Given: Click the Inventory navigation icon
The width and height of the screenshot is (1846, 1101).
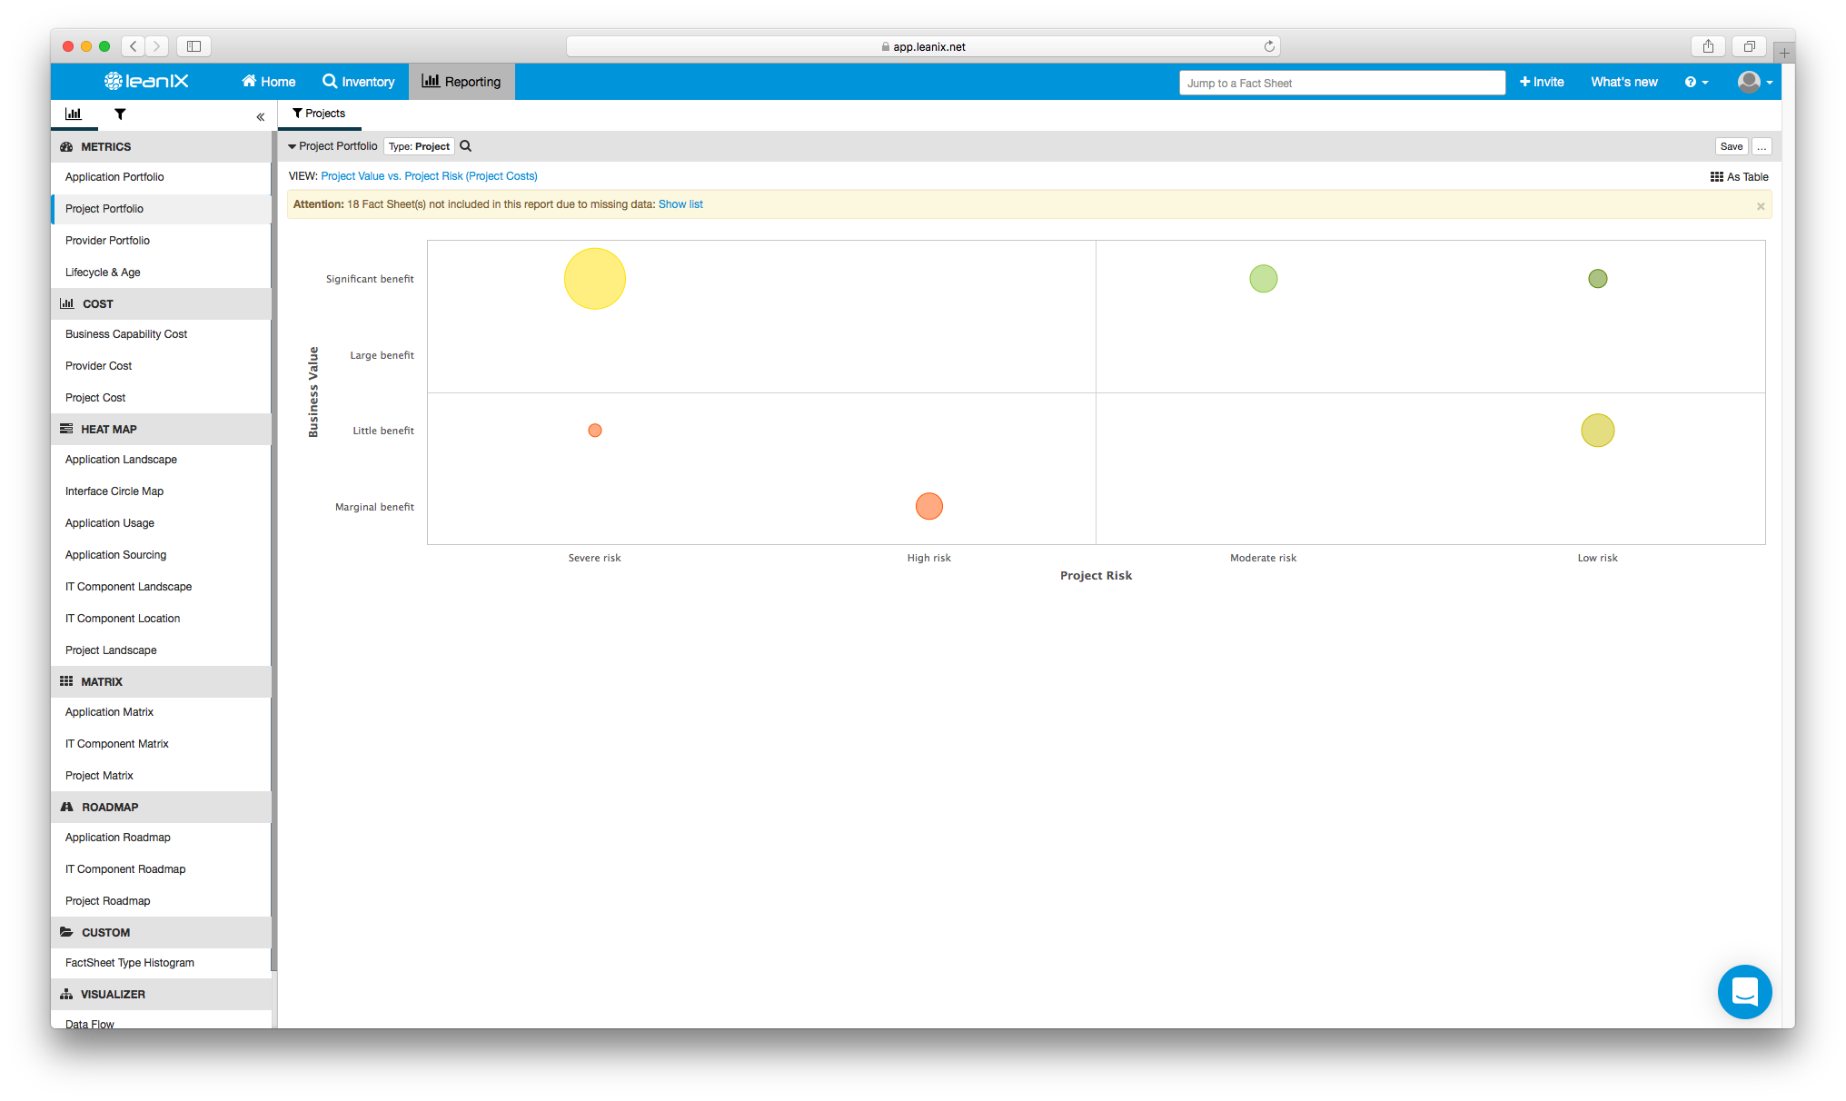Looking at the screenshot, I should [328, 81].
